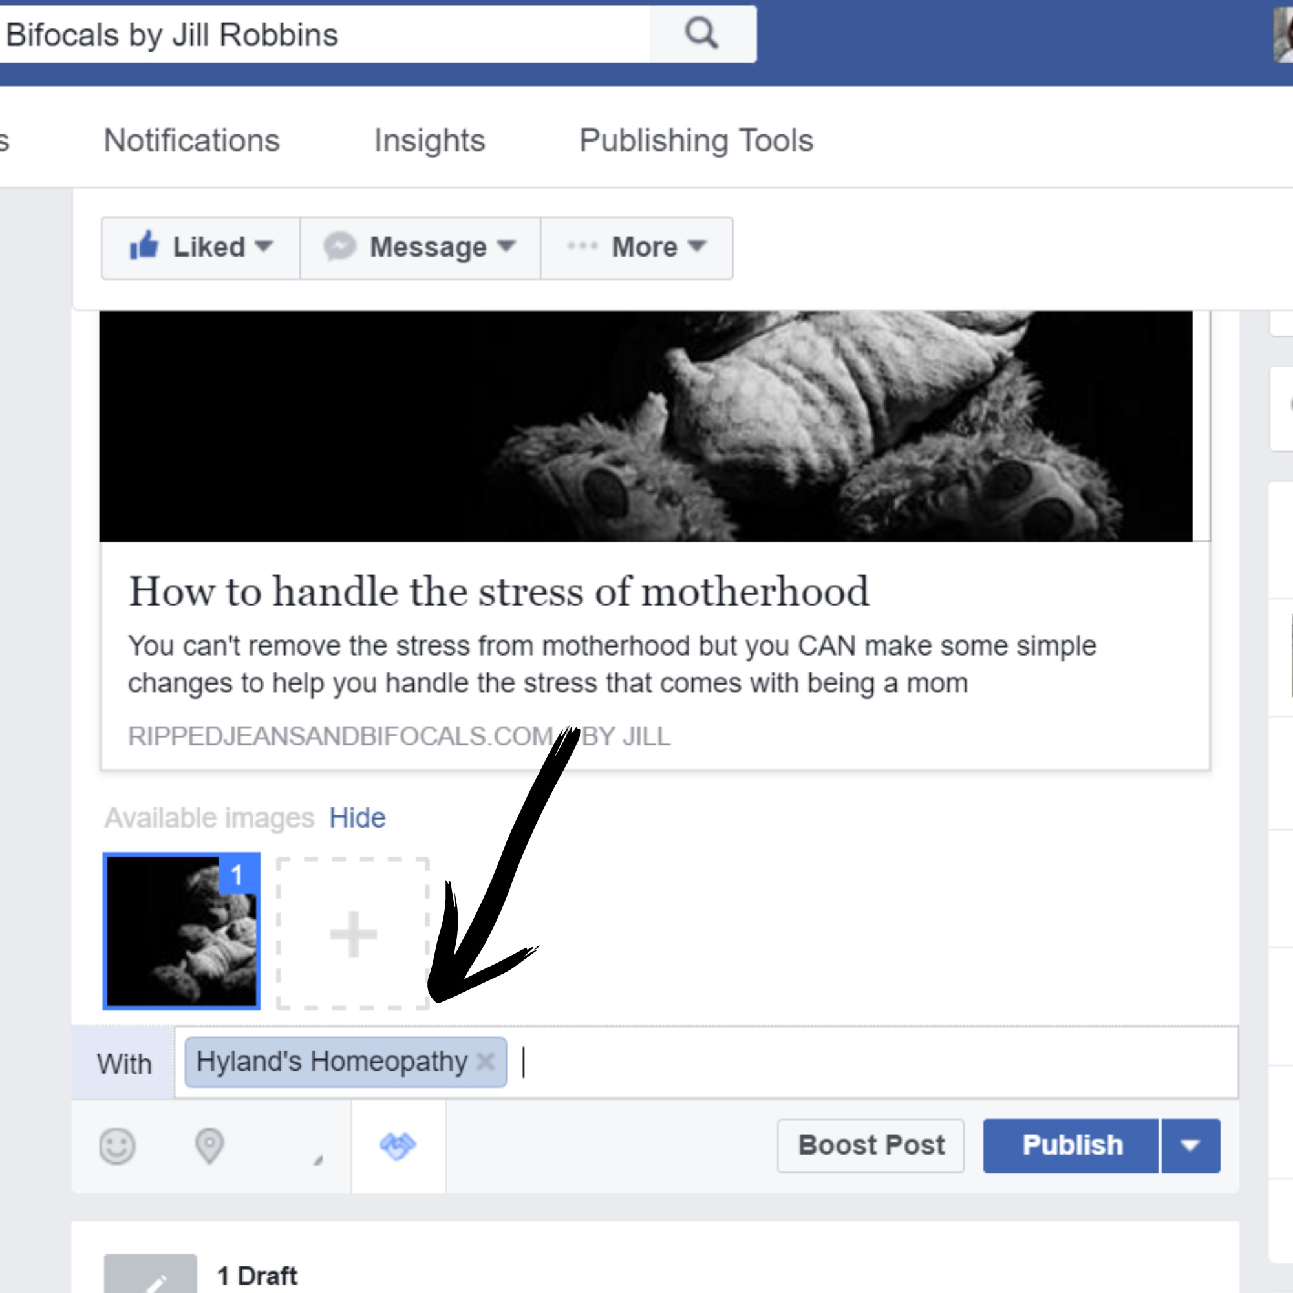
Task: Toggle the selected available image thumbnail
Action: tap(182, 931)
